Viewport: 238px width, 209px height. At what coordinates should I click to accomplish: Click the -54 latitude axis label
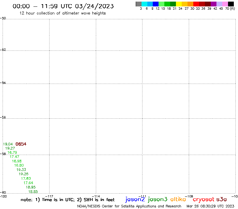[3, 83]
